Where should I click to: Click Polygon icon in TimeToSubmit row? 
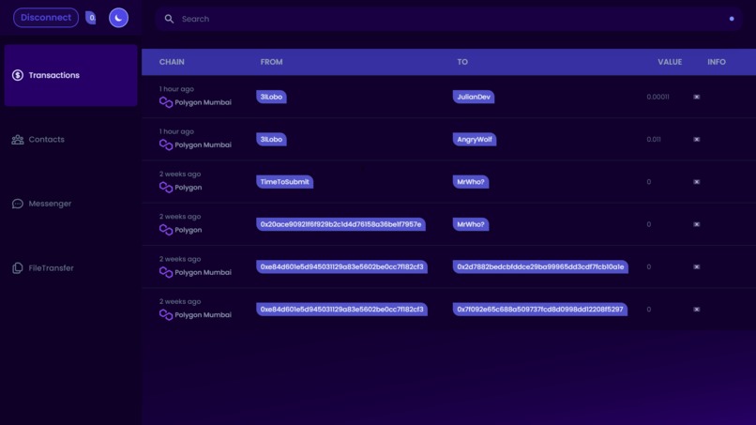pos(166,188)
